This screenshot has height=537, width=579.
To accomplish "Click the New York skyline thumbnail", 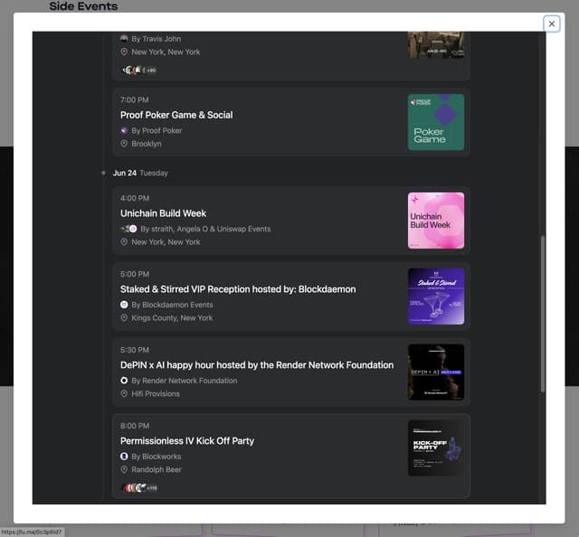I will click(x=436, y=44).
